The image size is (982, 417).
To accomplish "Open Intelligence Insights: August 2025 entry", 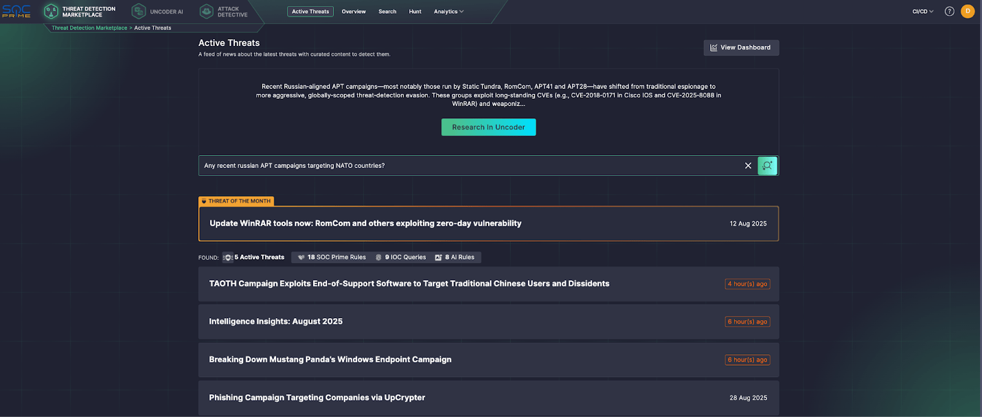I will click(489, 322).
